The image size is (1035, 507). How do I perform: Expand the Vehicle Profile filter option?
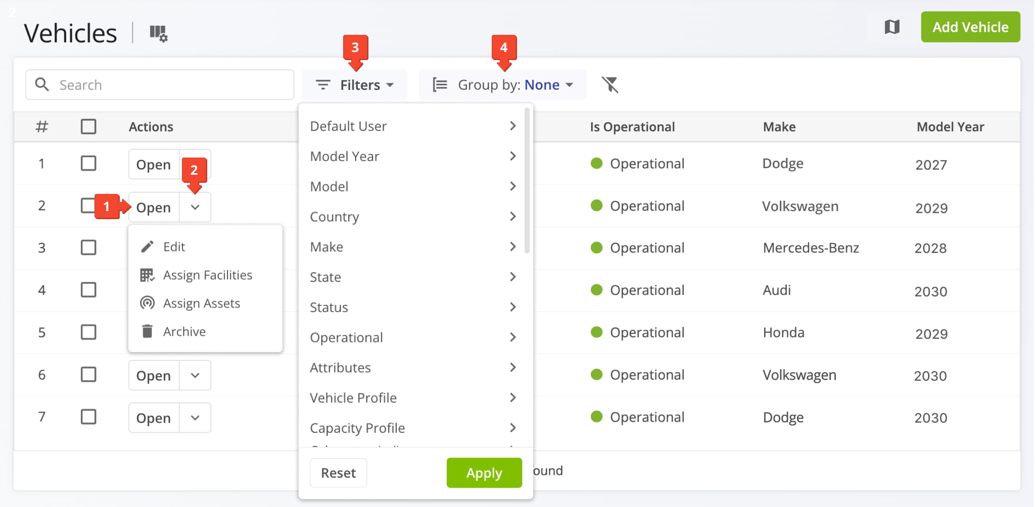pos(413,398)
